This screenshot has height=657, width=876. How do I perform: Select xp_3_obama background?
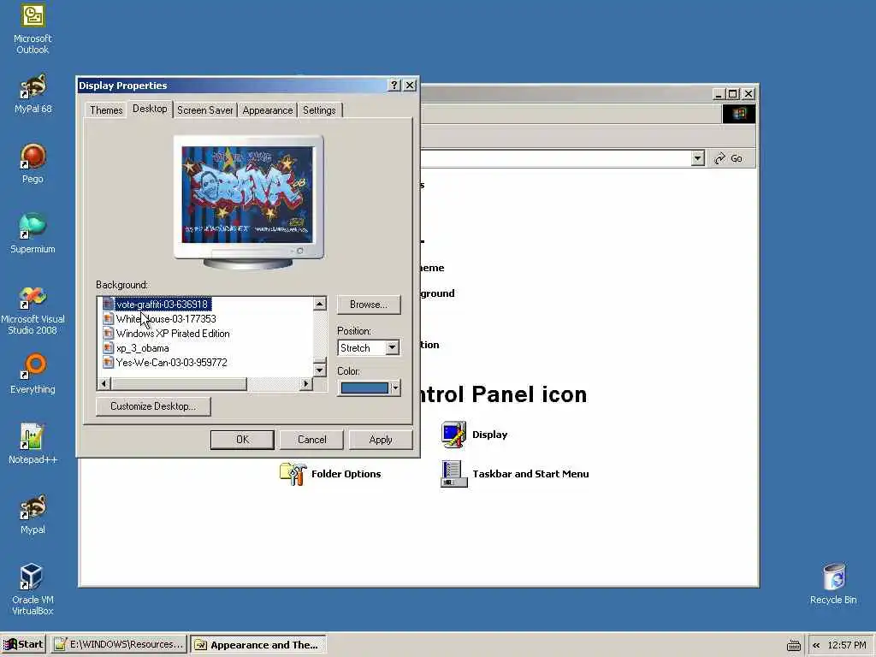(x=143, y=348)
